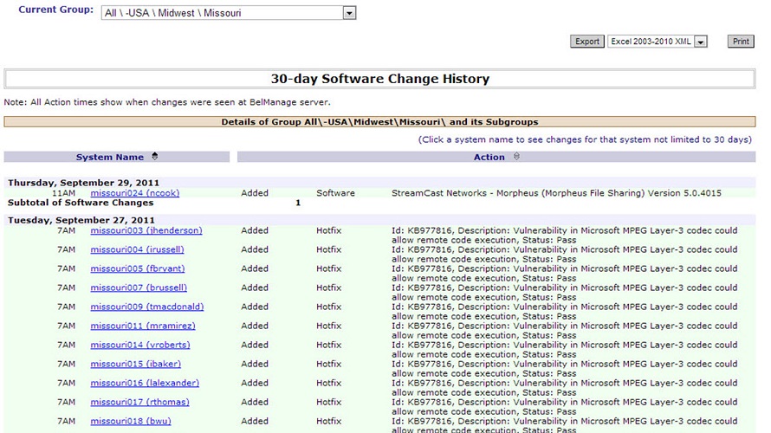Image resolution: width=771 pixels, height=433 pixels.
Task: Select the missouri004 (jrussell) link
Action: 137,250
